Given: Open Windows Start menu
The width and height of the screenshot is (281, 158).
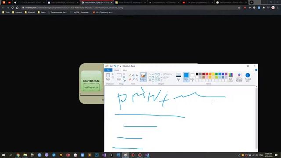Looking at the screenshot, I should 4,155.
